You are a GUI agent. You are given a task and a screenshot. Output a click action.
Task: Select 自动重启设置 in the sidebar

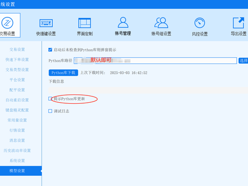(x=17, y=100)
